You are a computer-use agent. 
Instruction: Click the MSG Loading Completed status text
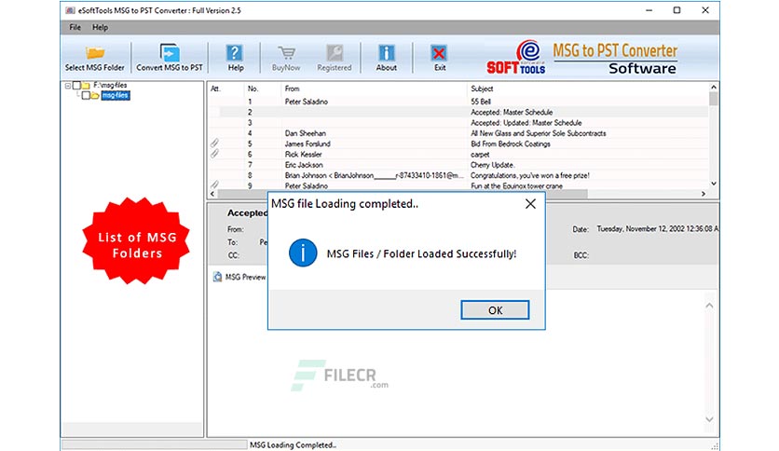(293, 445)
